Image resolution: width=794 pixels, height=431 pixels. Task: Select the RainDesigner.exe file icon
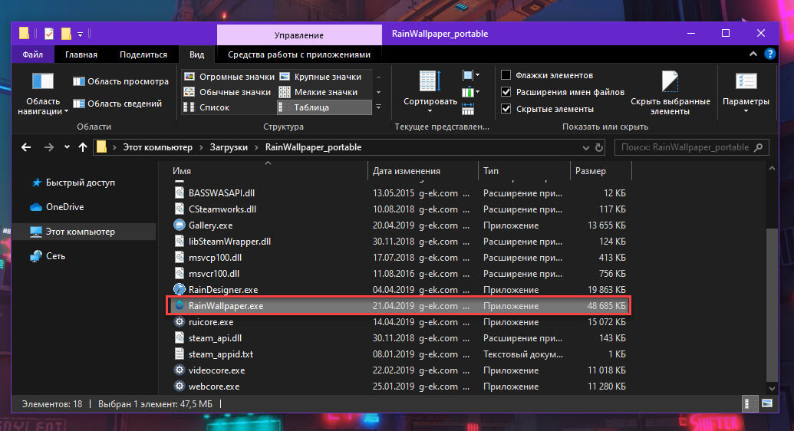(x=180, y=289)
